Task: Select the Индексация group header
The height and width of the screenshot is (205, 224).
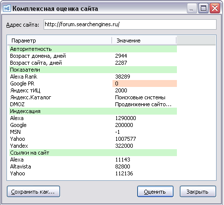Action: tap(93, 111)
